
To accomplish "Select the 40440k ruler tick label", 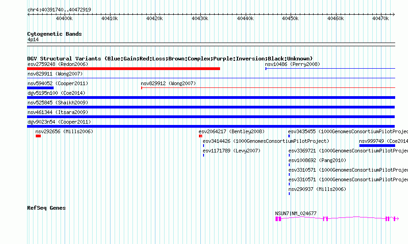I will coord(245,18).
